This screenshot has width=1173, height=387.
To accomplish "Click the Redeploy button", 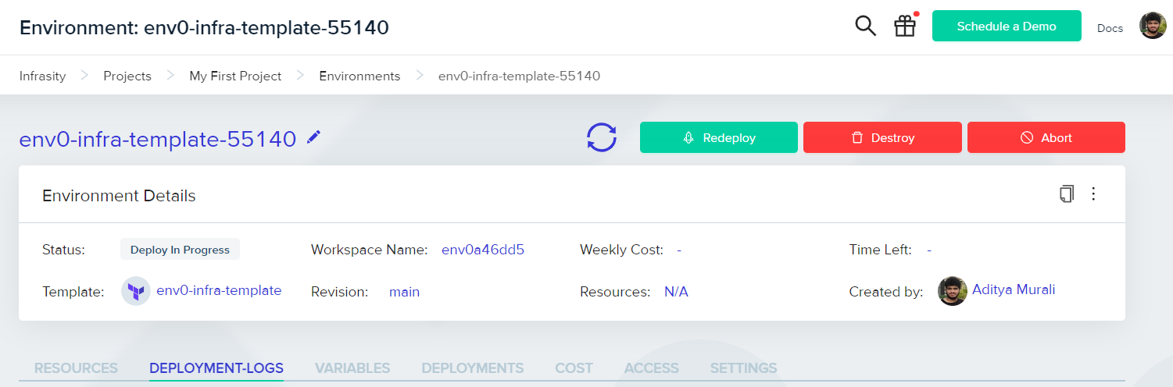I will [719, 137].
